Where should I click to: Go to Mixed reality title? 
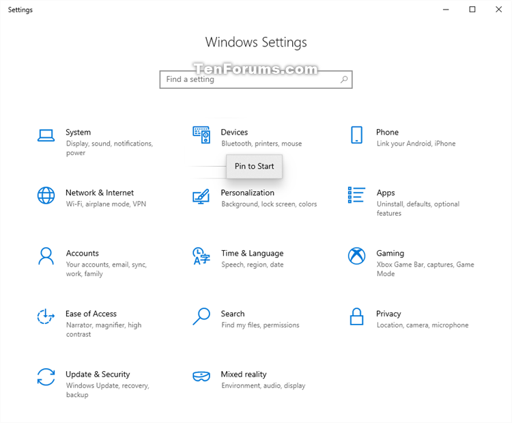pyautogui.click(x=244, y=374)
